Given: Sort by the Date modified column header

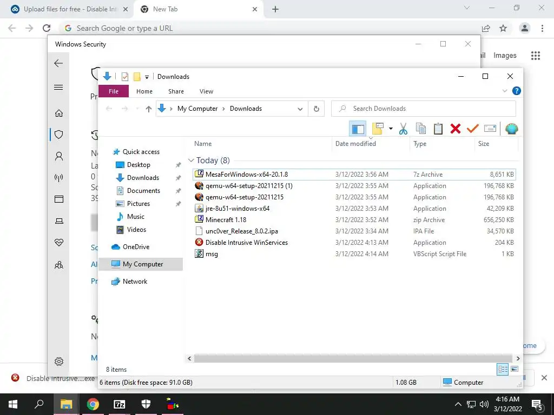Looking at the screenshot, I should (x=355, y=144).
